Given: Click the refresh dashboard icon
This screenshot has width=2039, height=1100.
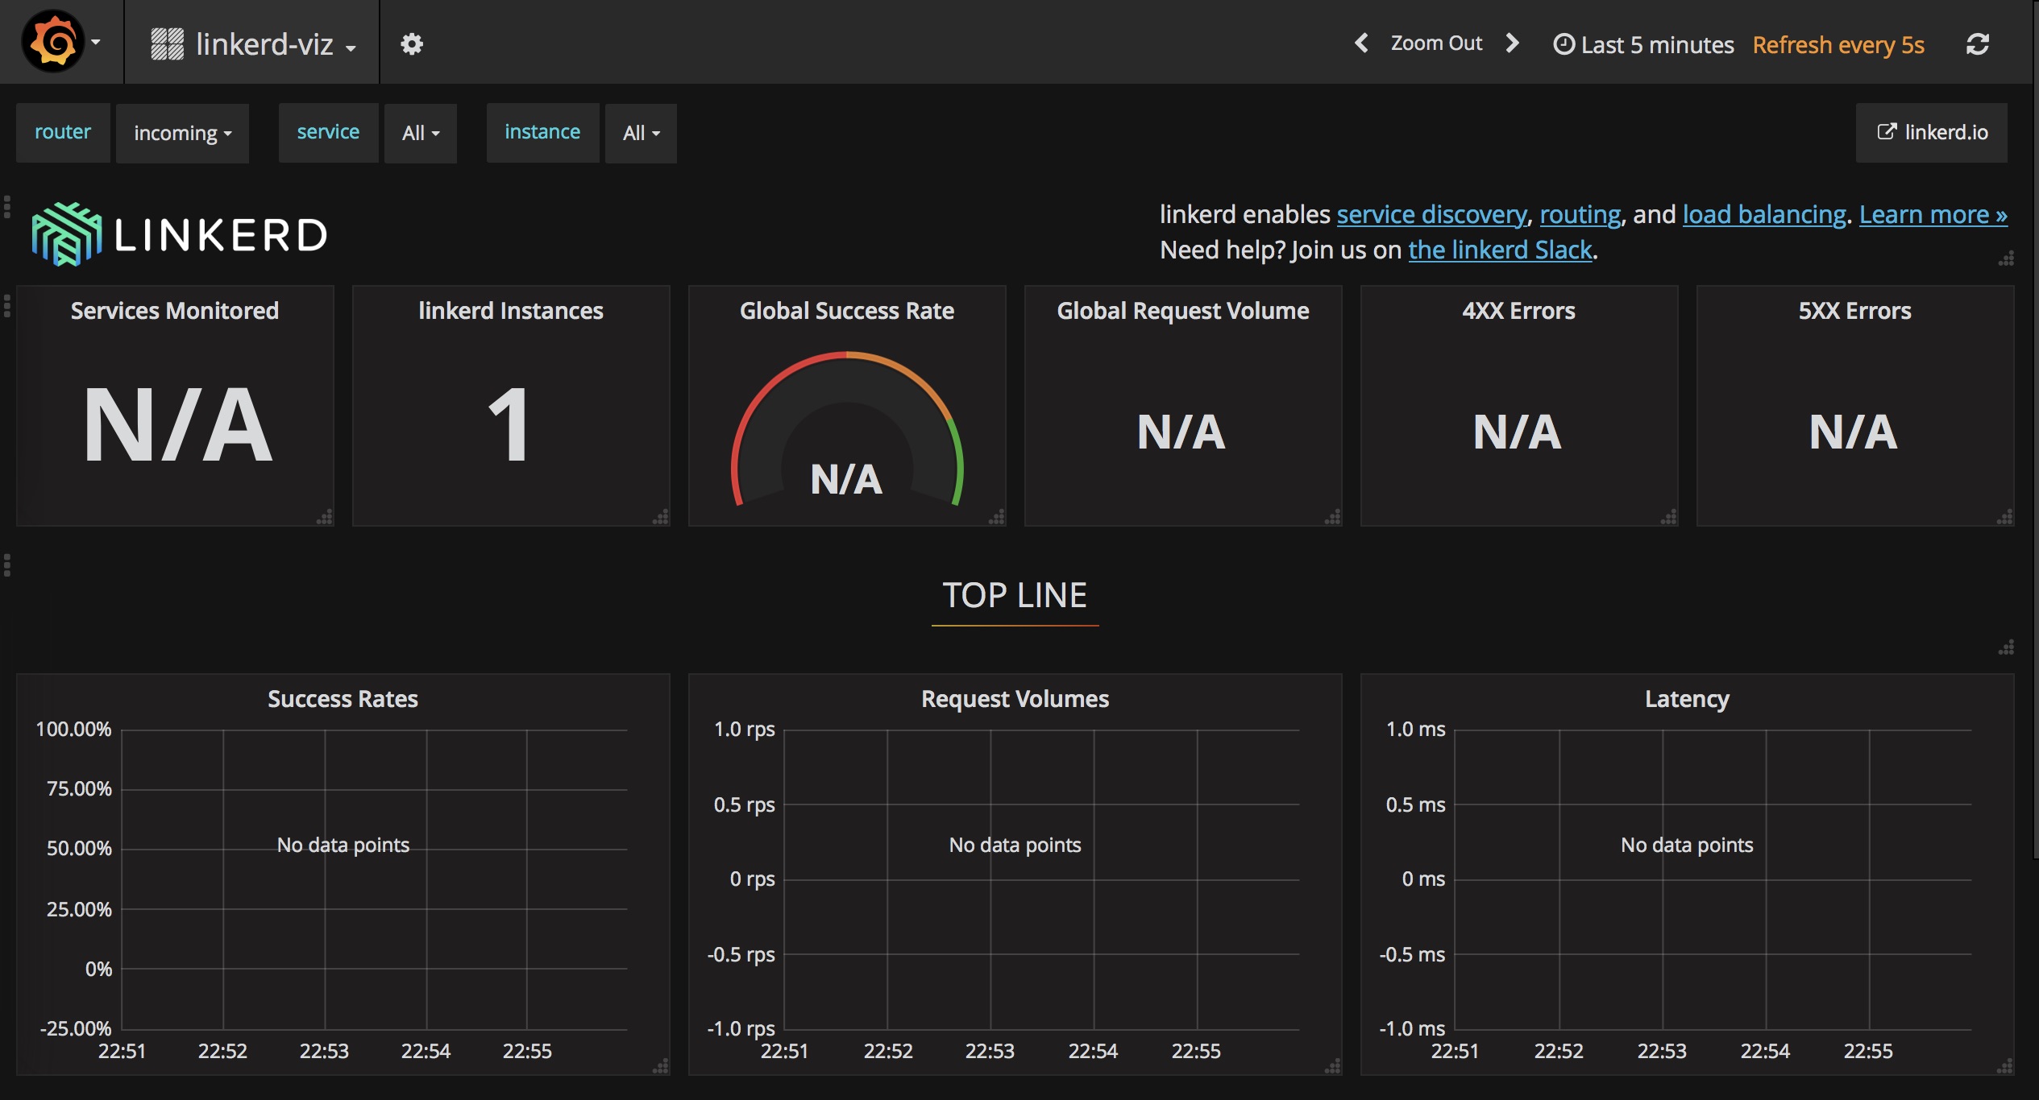Looking at the screenshot, I should pos(1977,44).
